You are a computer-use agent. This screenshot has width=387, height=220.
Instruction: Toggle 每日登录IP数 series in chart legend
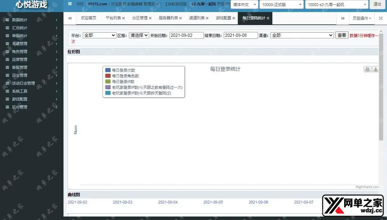[x=120, y=81]
